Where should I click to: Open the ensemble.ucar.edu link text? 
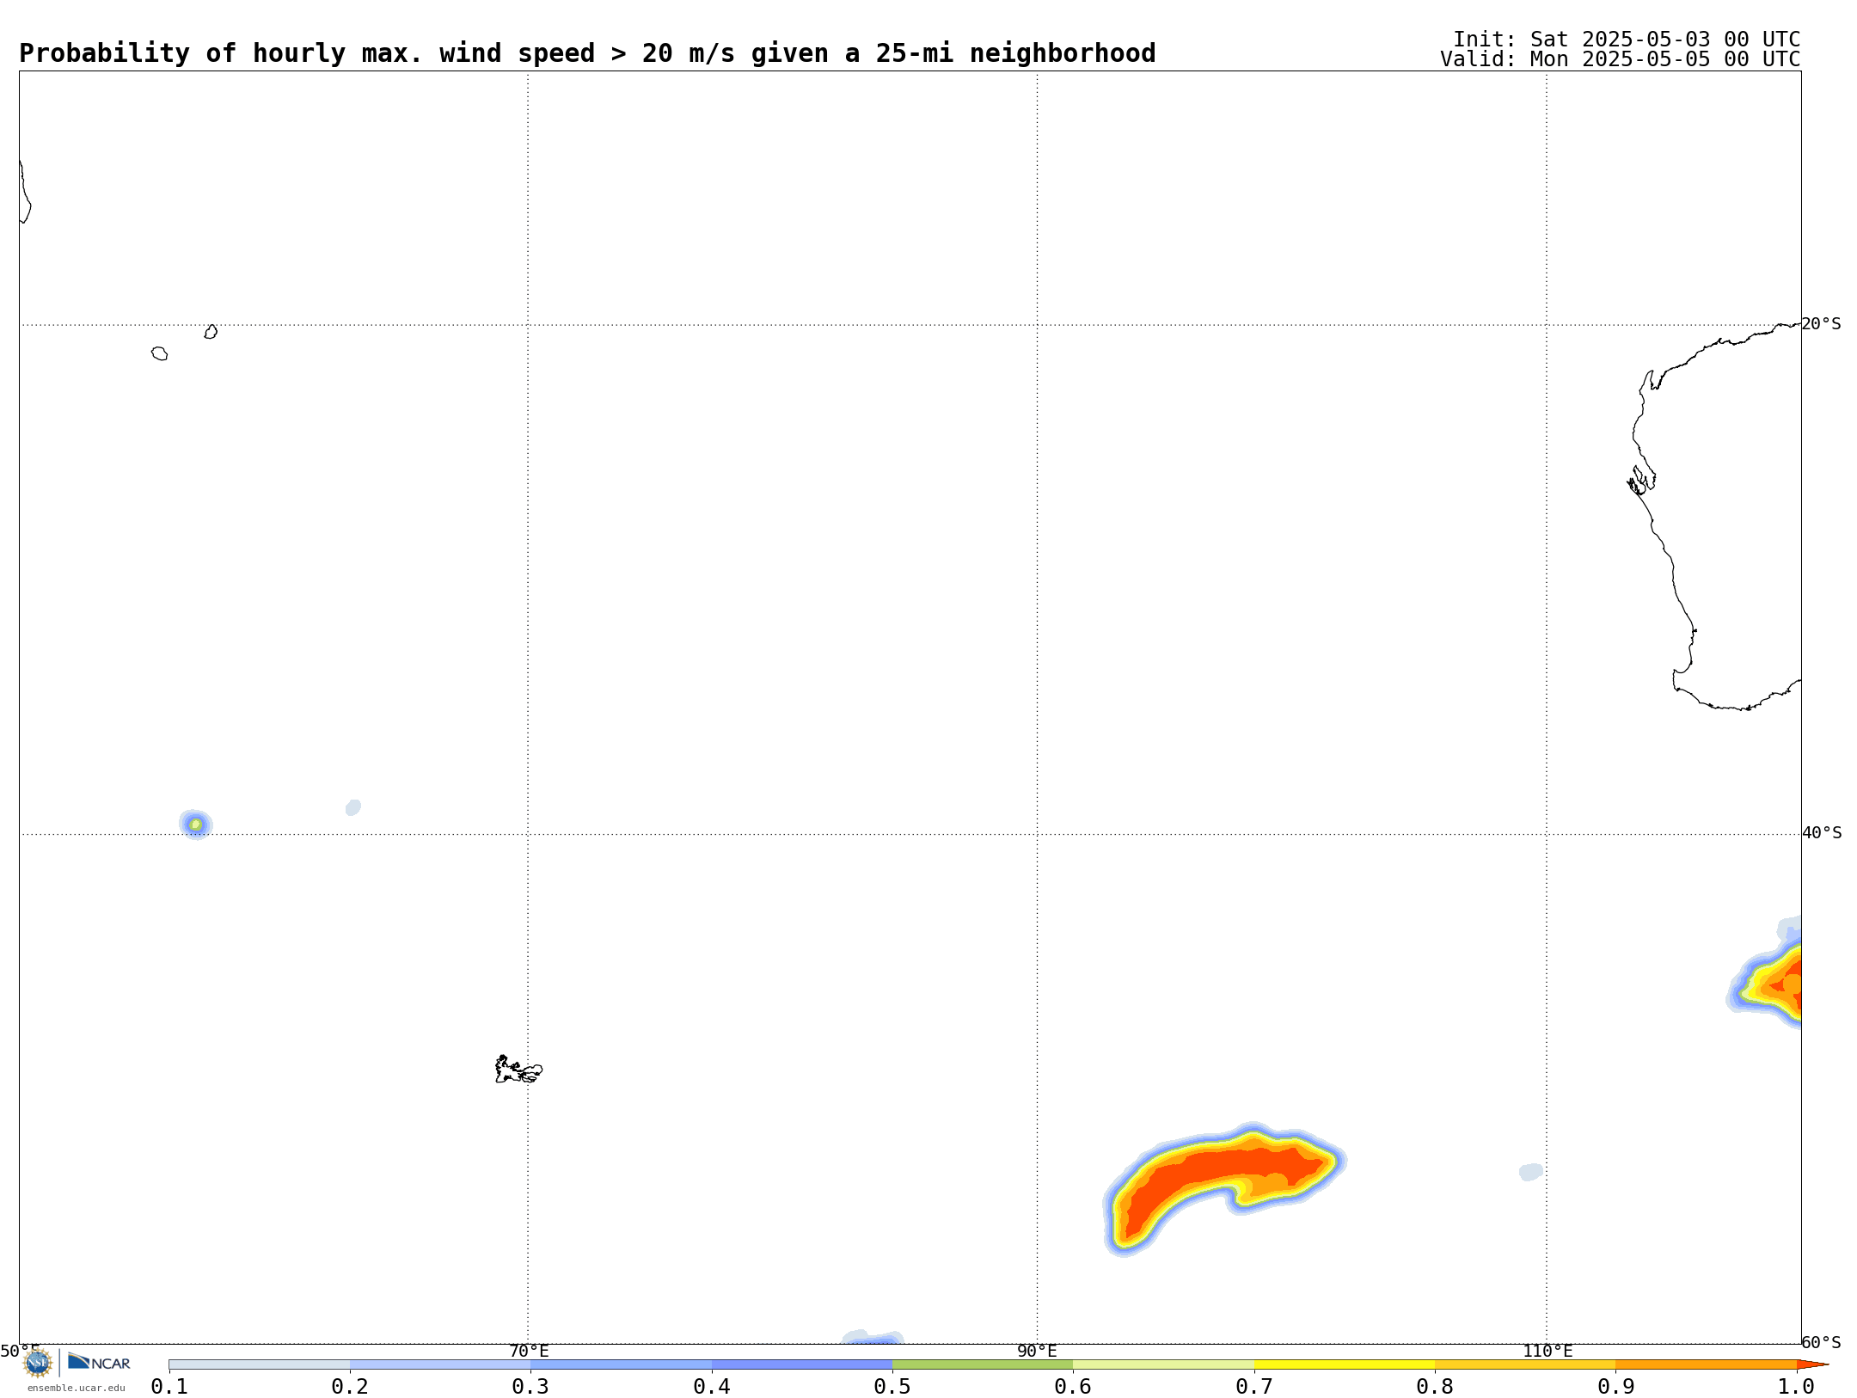[x=77, y=1388]
